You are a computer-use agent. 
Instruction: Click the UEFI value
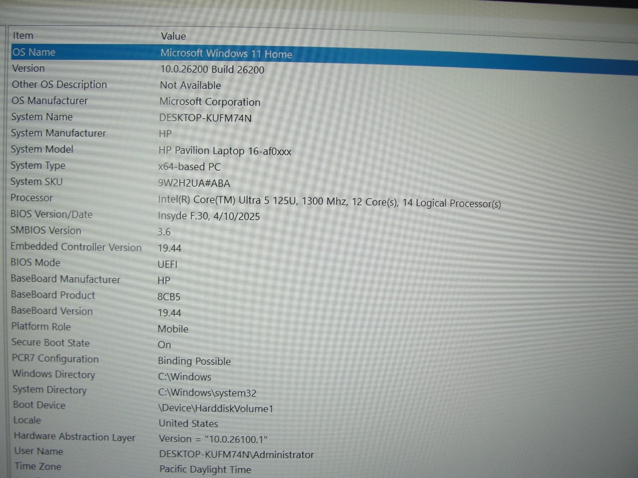[167, 264]
